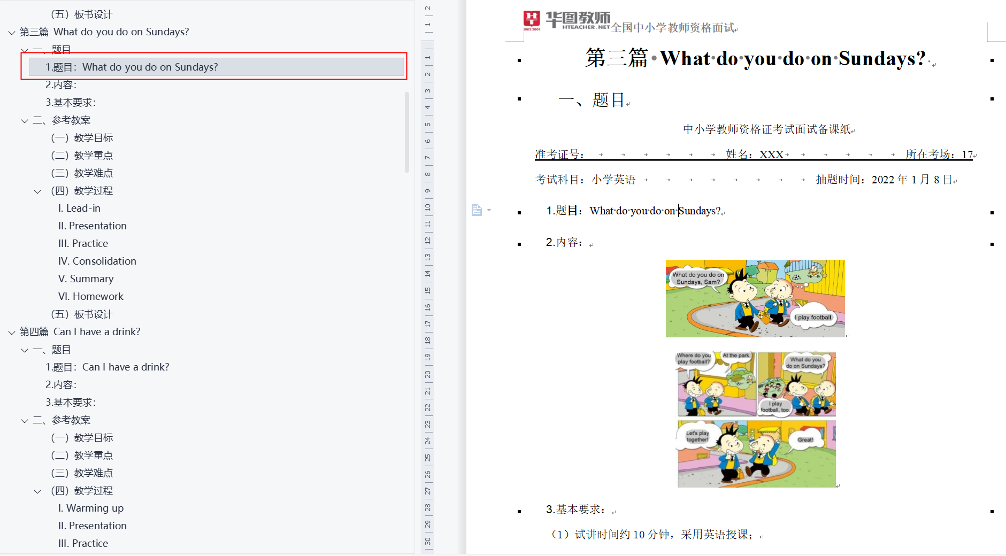
Task: Go to the I. Warming up heading
Action: click(91, 508)
